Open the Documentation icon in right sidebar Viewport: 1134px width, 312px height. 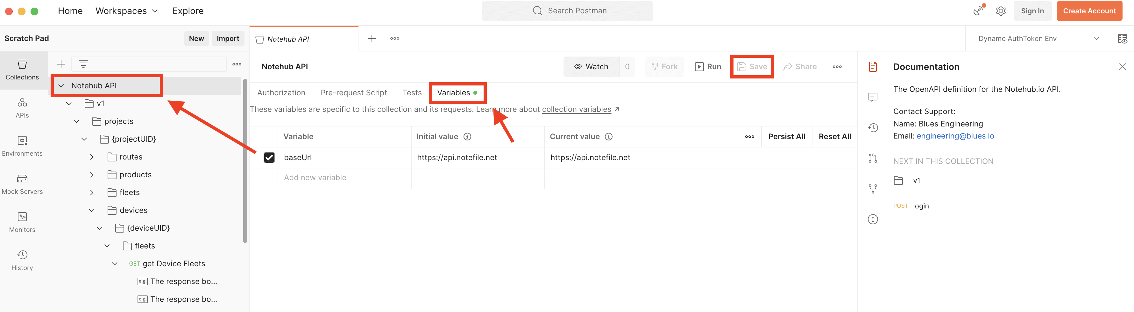pos(873,66)
